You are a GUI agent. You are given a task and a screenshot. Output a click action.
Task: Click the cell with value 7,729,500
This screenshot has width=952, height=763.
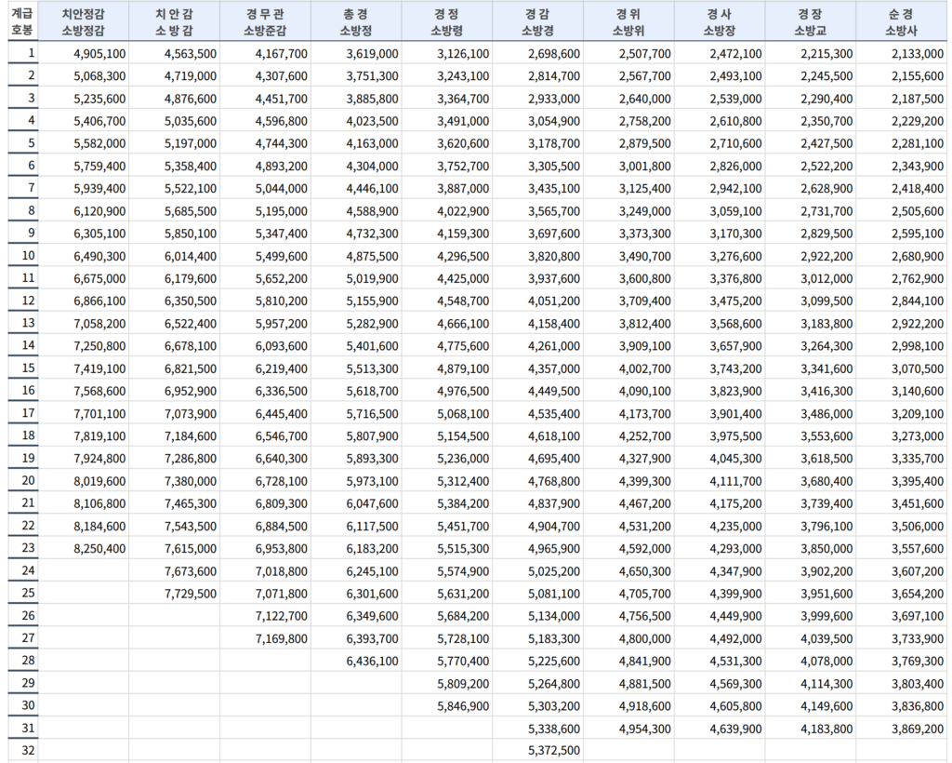point(190,593)
